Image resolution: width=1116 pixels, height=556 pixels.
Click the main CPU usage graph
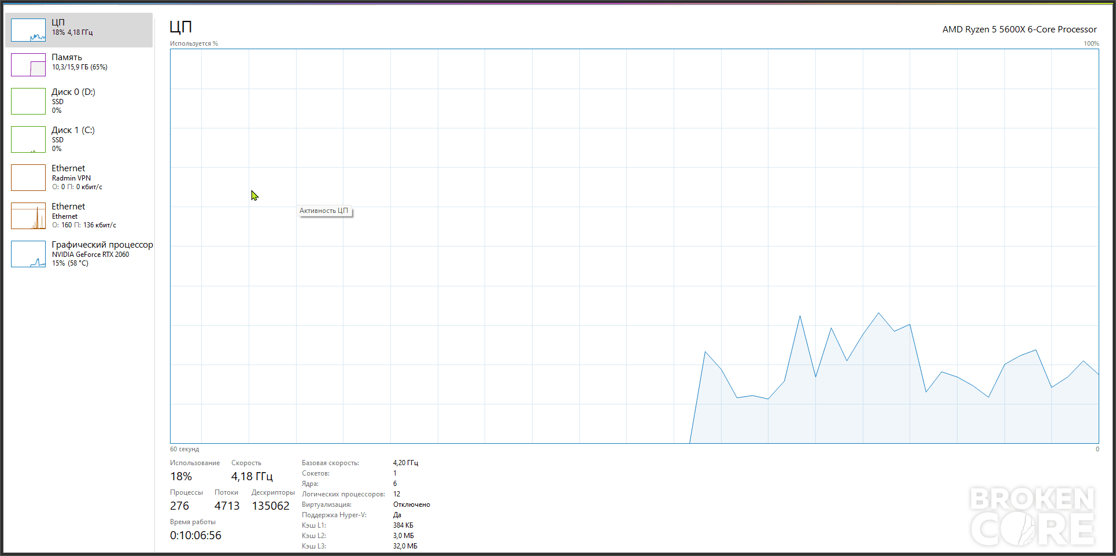pyautogui.click(x=634, y=246)
